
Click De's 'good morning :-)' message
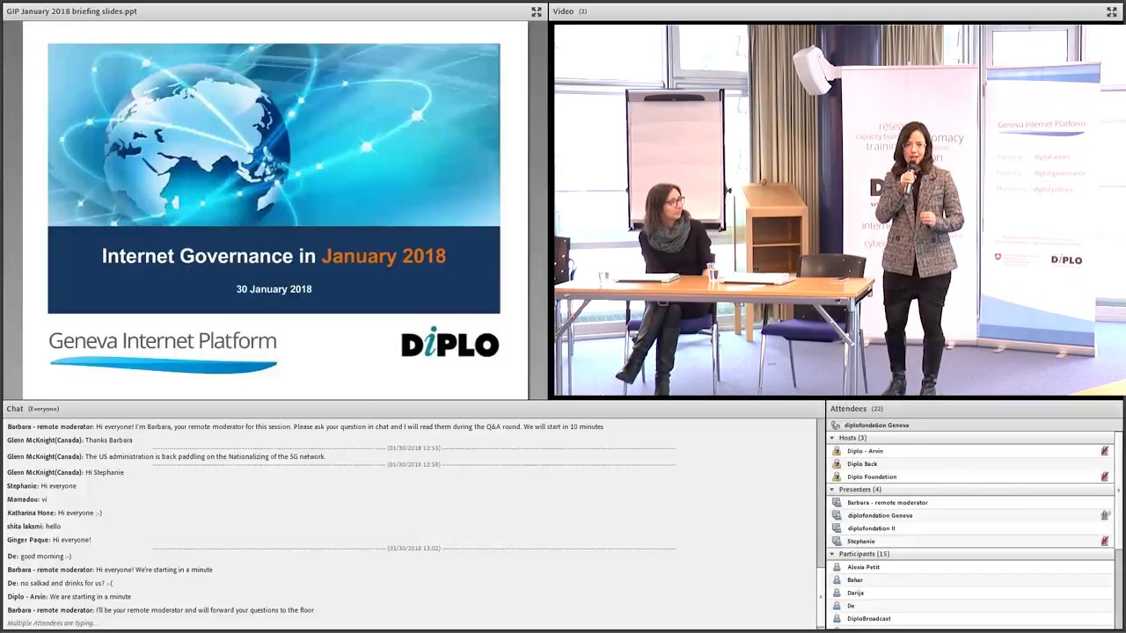(40, 557)
